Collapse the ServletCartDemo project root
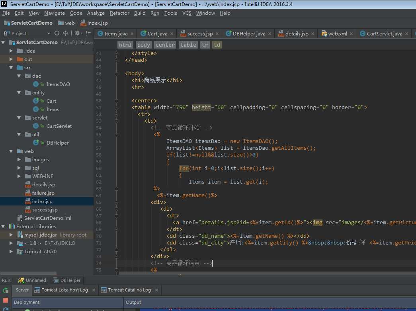This screenshot has height=311, width=416. pos(3,43)
